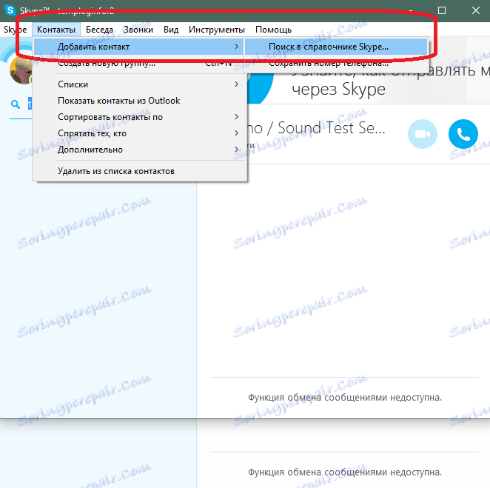Open the Вид menu
The image size is (490, 488).
pyautogui.click(x=171, y=30)
